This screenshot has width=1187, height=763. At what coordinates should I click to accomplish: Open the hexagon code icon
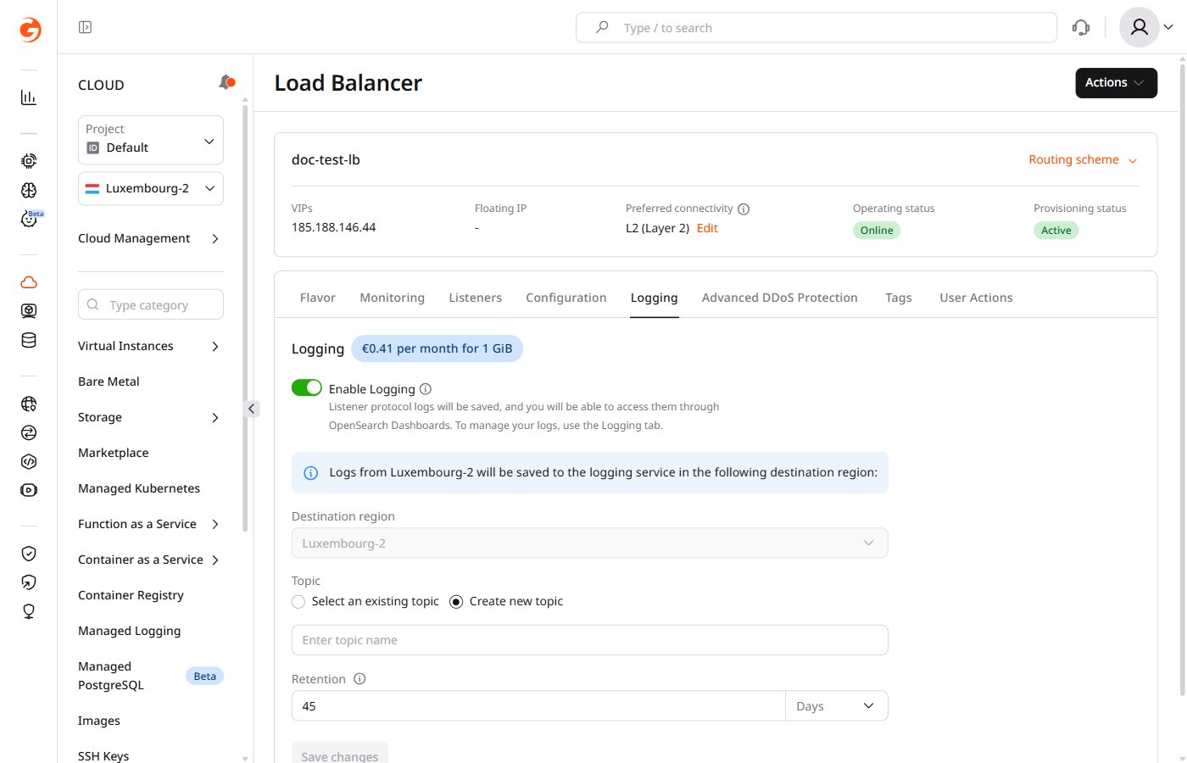coord(29,461)
